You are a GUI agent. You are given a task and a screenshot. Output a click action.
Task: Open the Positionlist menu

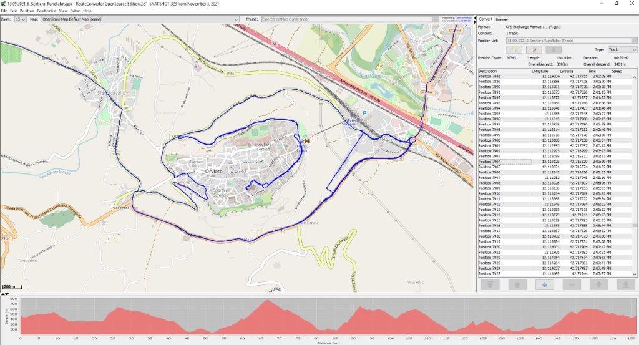(x=47, y=11)
